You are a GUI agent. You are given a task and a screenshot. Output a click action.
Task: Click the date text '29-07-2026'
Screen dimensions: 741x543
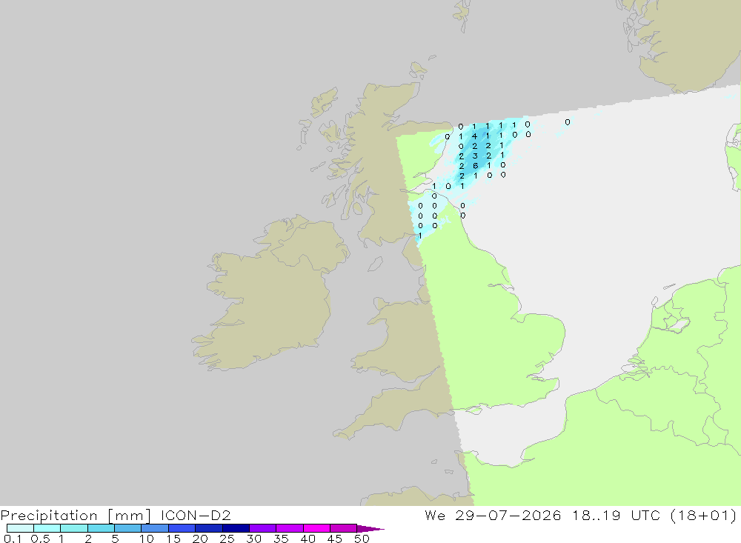tap(508, 515)
